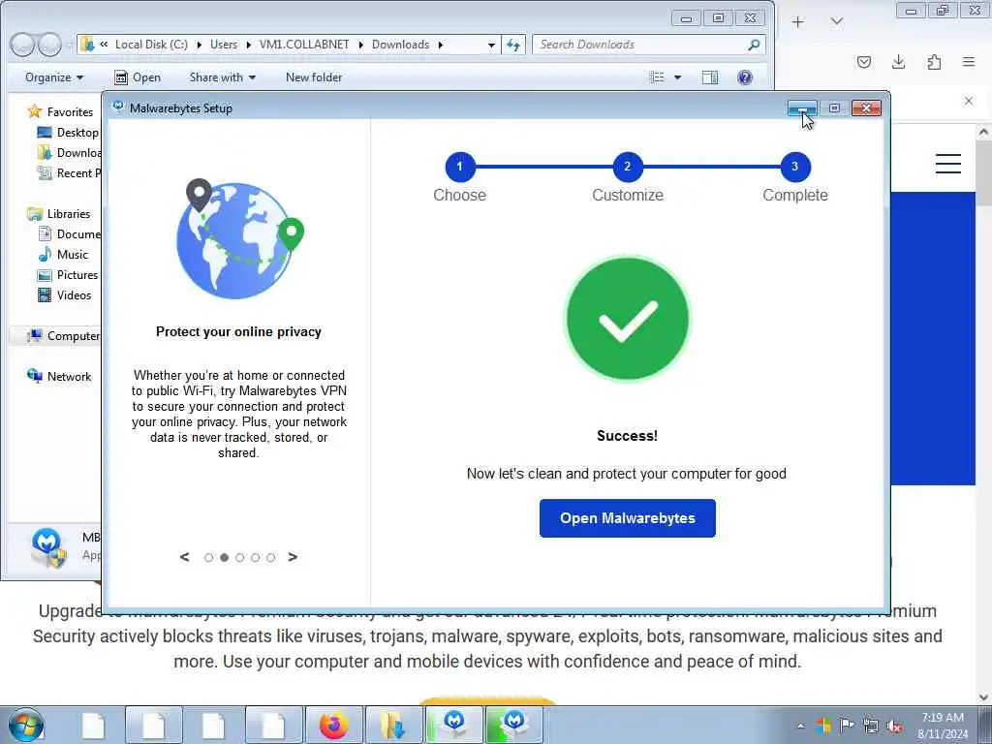992x744 pixels.
Task: Expand arrow after Users in path
Action: (x=248, y=45)
